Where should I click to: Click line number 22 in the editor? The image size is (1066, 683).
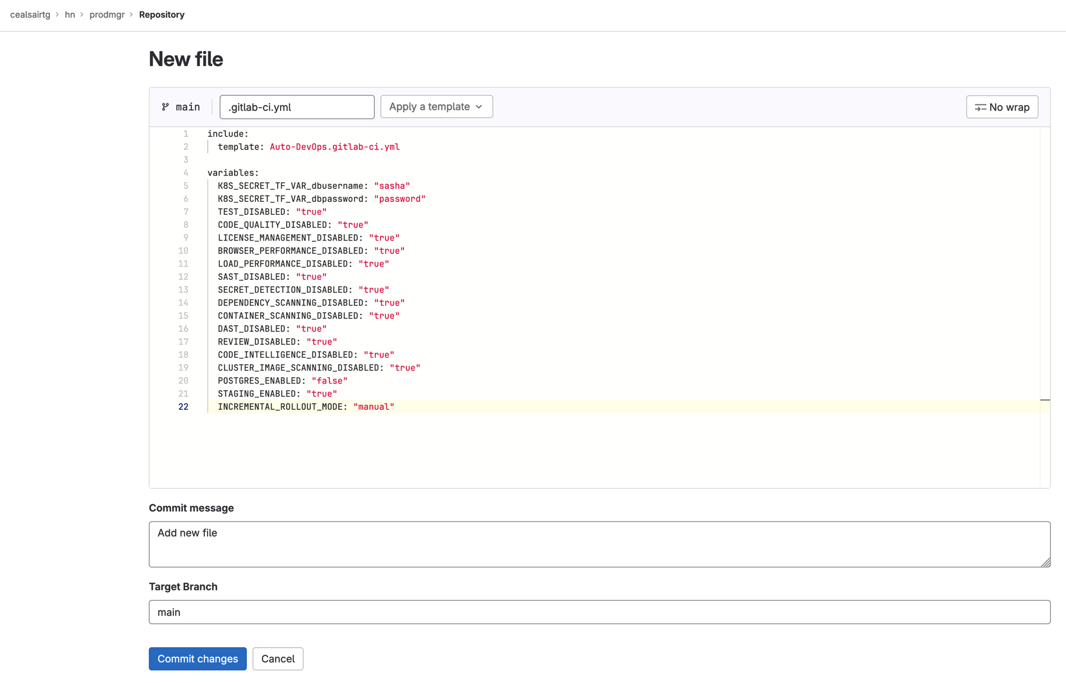(x=183, y=407)
